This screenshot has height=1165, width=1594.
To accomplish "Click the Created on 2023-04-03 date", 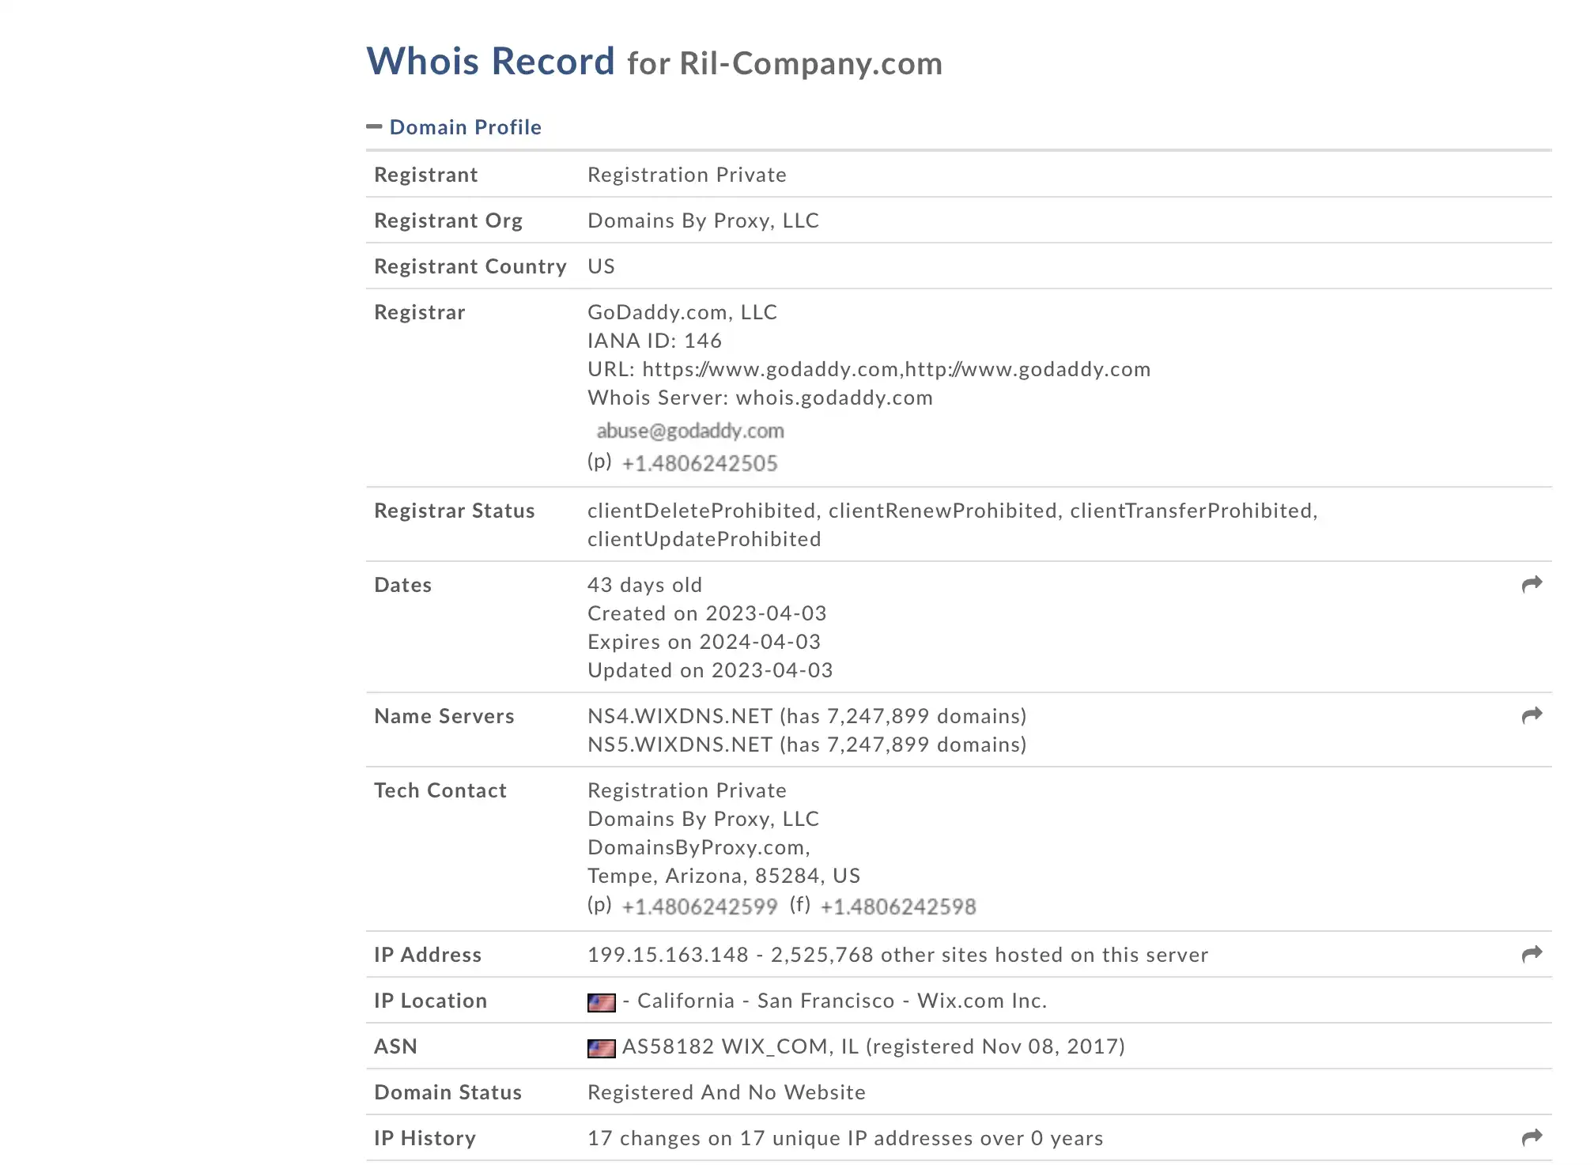I will click(707, 613).
